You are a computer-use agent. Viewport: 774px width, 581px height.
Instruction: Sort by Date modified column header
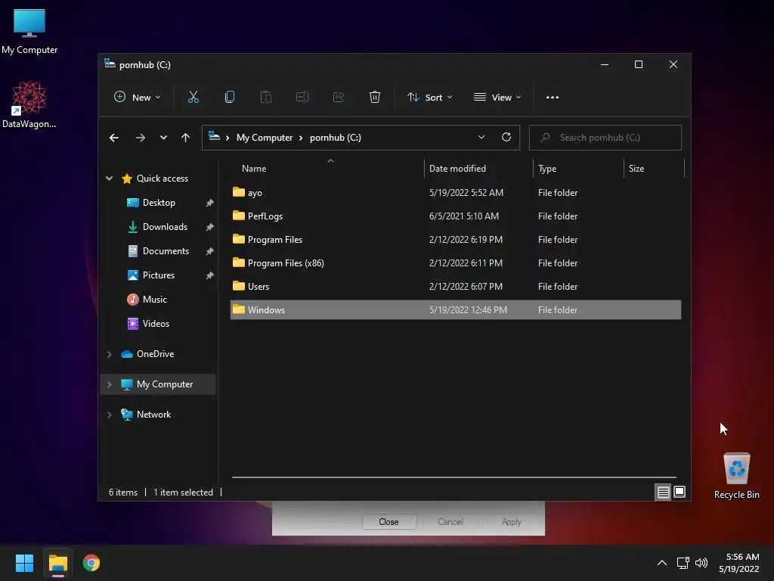click(457, 169)
